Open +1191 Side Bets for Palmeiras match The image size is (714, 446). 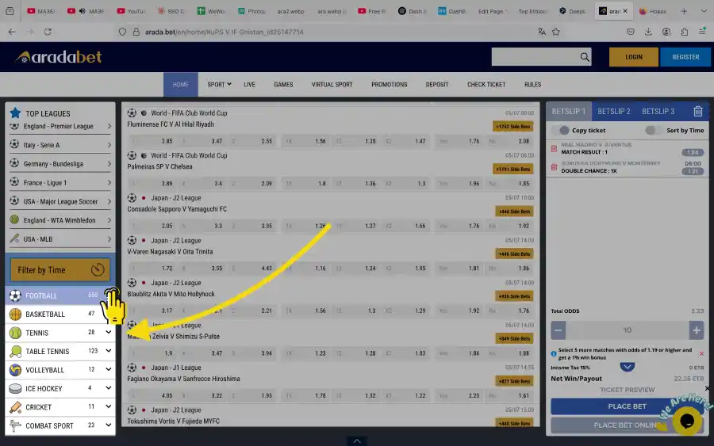pyautogui.click(x=513, y=169)
